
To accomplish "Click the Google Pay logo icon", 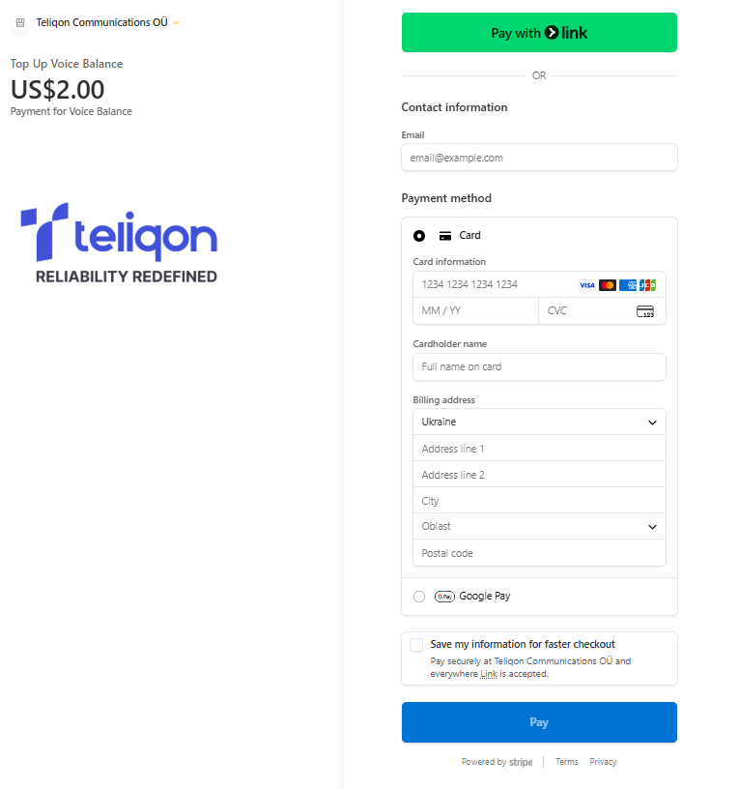I will click(444, 597).
